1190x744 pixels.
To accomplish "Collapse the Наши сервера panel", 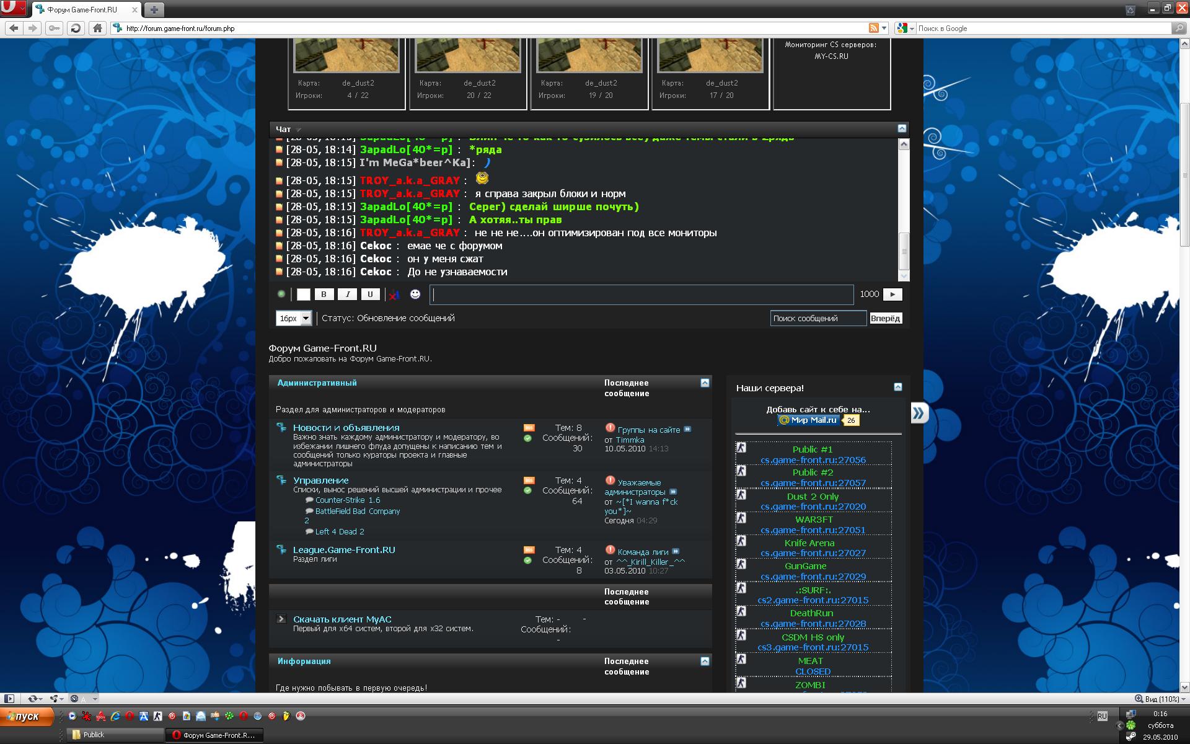I will click(898, 387).
